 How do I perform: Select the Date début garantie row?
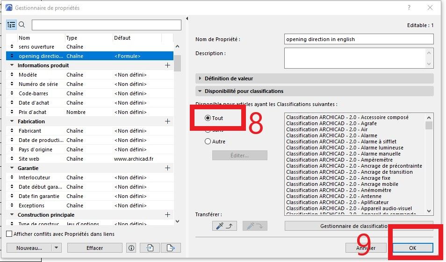click(90, 187)
